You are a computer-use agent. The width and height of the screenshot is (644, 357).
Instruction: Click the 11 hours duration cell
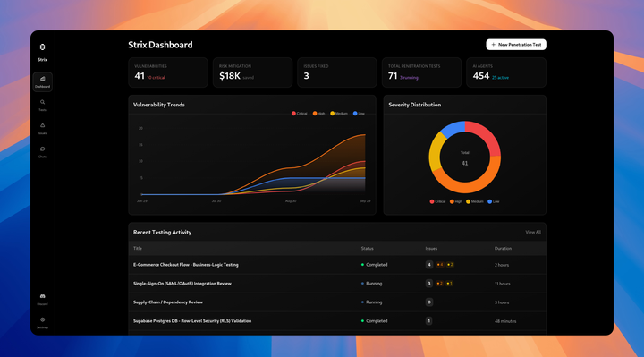pyautogui.click(x=503, y=284)
